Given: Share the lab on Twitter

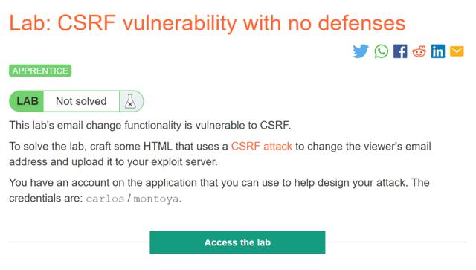Looking at the screenshot, I should [361, 51].
